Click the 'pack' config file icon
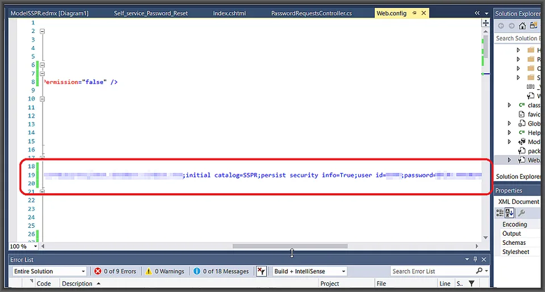The height and width of the screenshot is (292, 545). point(521,151)
